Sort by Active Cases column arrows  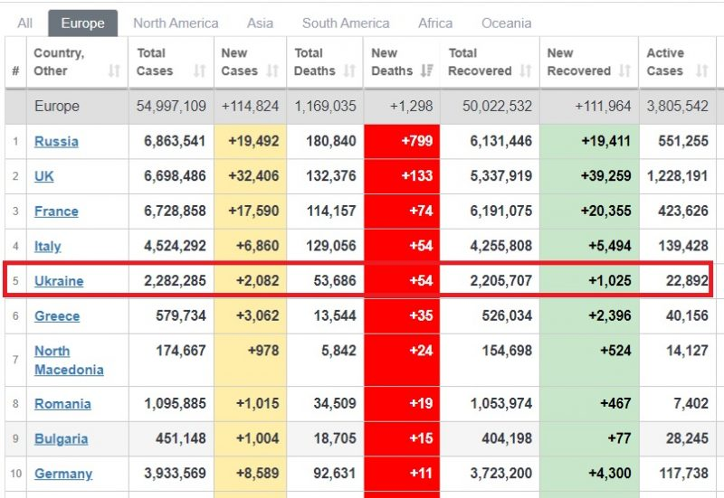click(x=702, y=70)
